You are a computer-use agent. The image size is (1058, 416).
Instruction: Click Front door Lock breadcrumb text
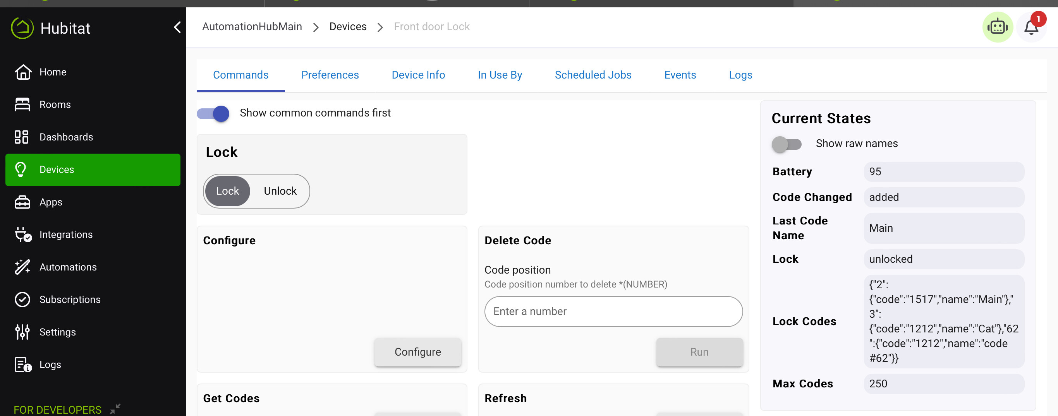432,27
